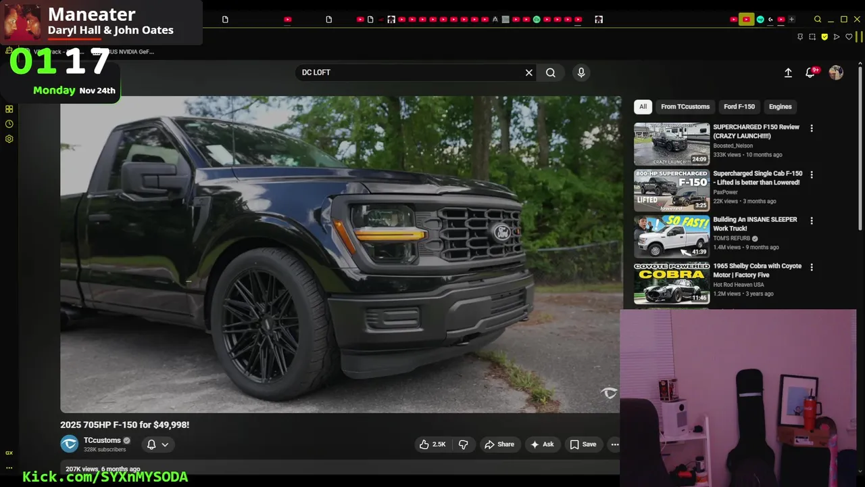
Task: Open menu for INSANE SLEEPER video
Action: pyautogui.click(x=812, y=221)
